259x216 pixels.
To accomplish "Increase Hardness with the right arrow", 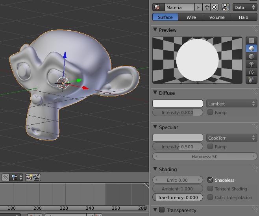I will click(253, 156).
